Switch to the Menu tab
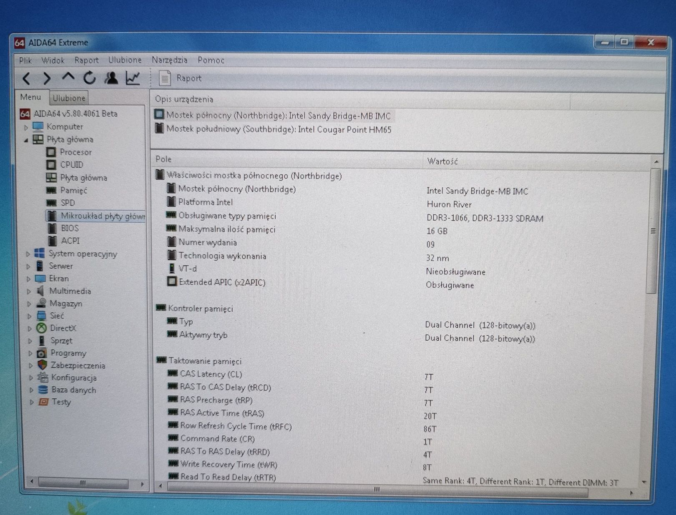The height and width of the screenshot is (515, 676). coord(31,97)
